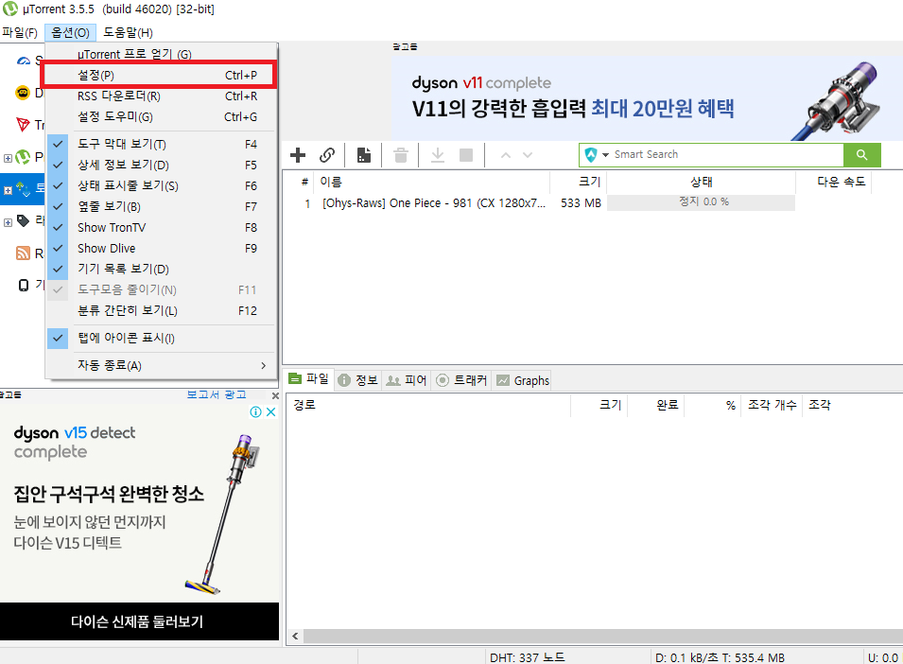The image size is (903, 664).
Task: Switch to the 트래커 detail tab
Action: tap(461, 380)
